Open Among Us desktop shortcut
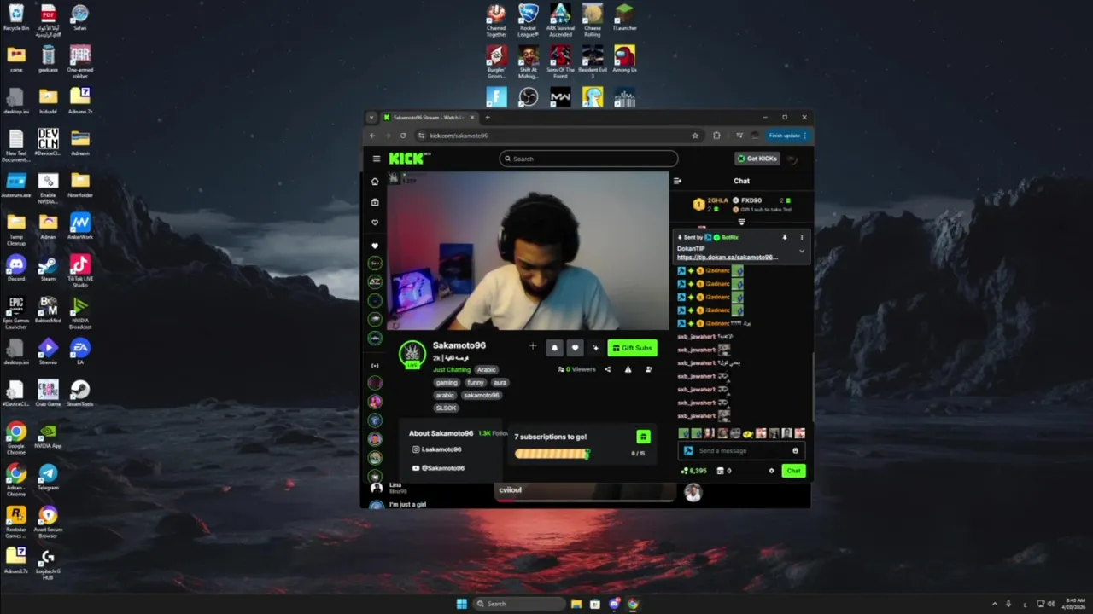Viewport: 1093px width, 614px height. tap(625, 60)
